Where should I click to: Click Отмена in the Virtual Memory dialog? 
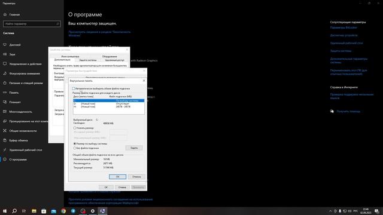(136, 177)
